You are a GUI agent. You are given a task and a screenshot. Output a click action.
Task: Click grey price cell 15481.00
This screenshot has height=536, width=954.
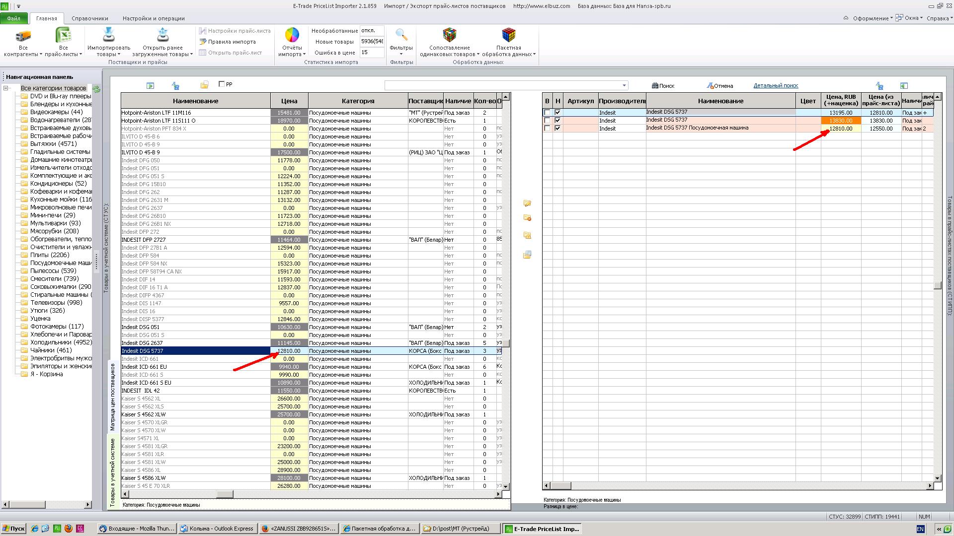point(289,113)
